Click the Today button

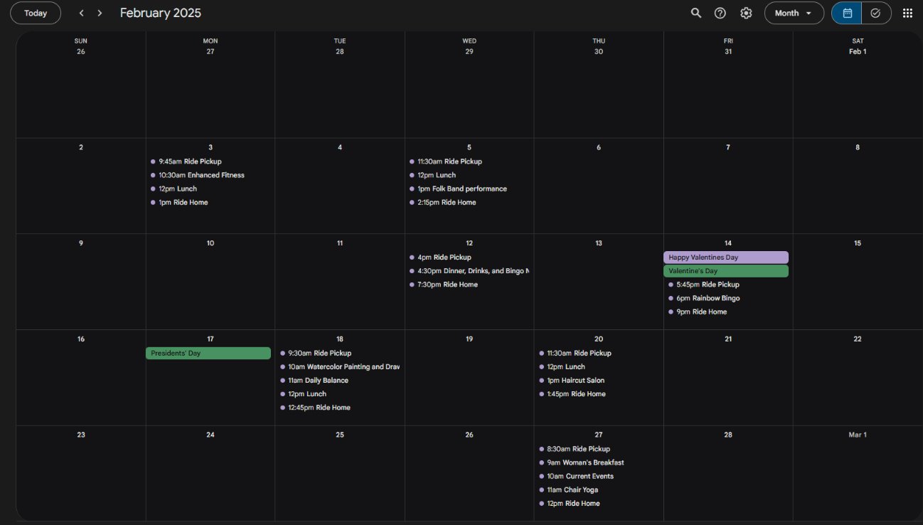click(36, 13)
